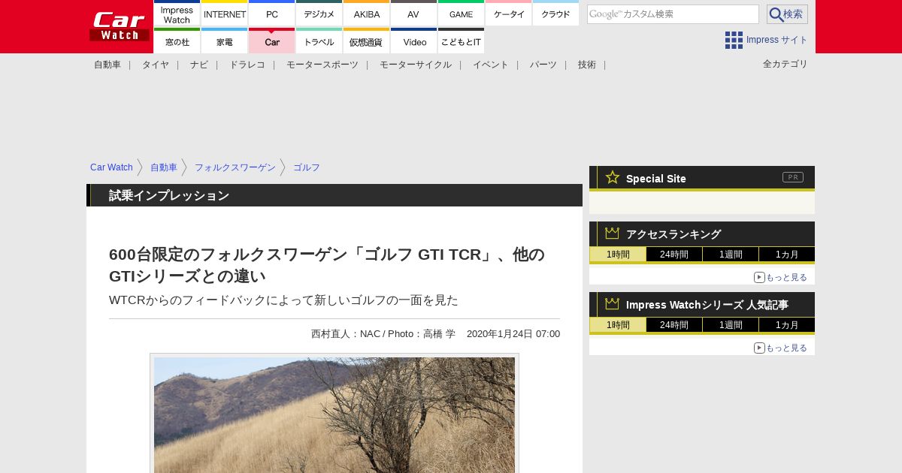Go to the モータースポーツ category

point(322,65)
